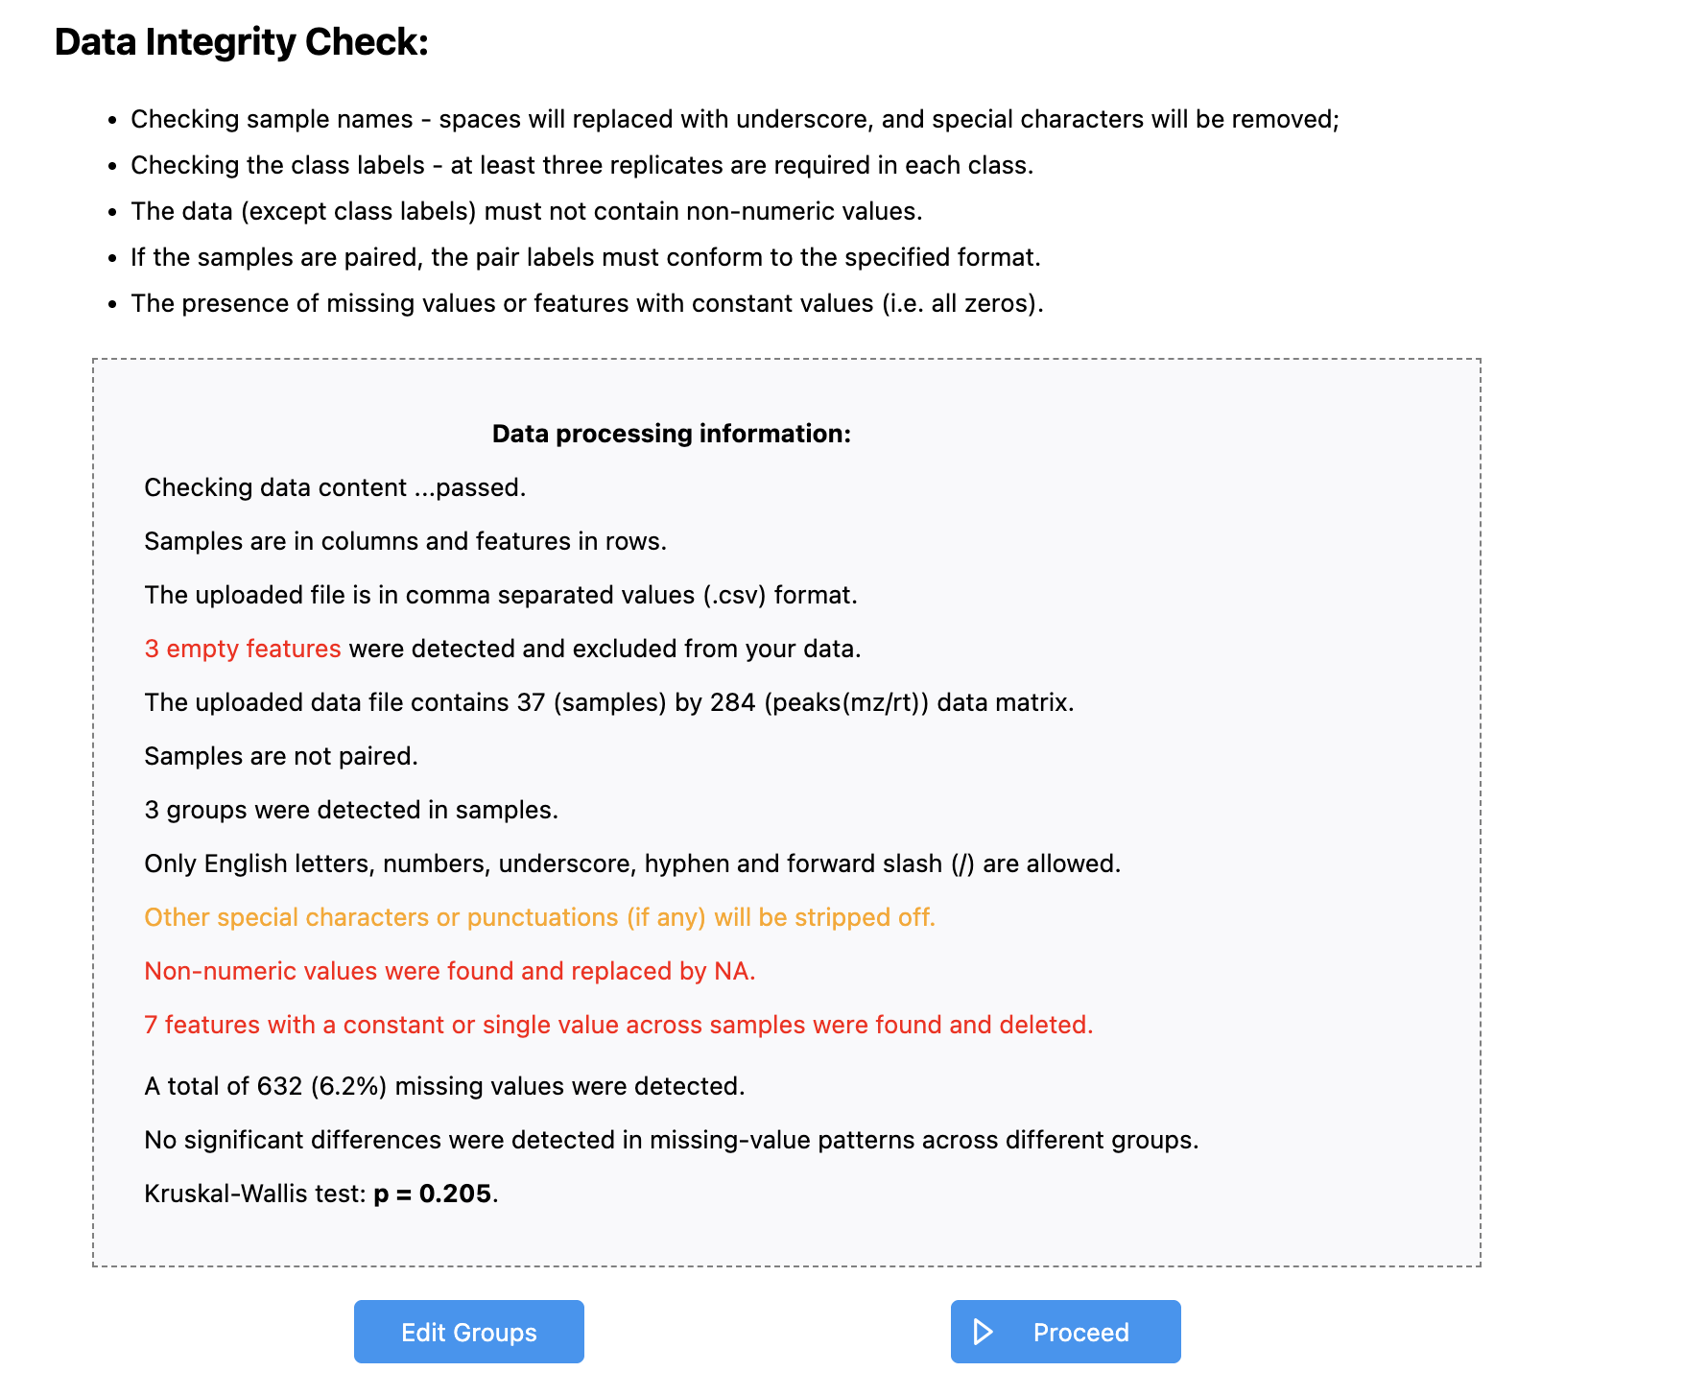1708x1395 pixels.
Task: Click the 'Data processing information' title
Action: tap(672, 434)
